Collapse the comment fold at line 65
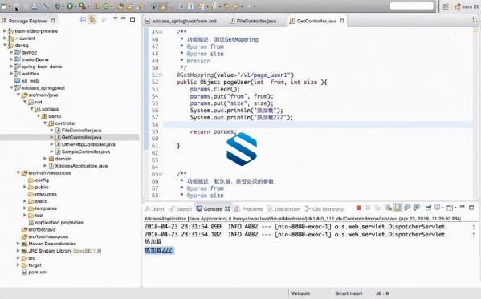 (161, 174)
